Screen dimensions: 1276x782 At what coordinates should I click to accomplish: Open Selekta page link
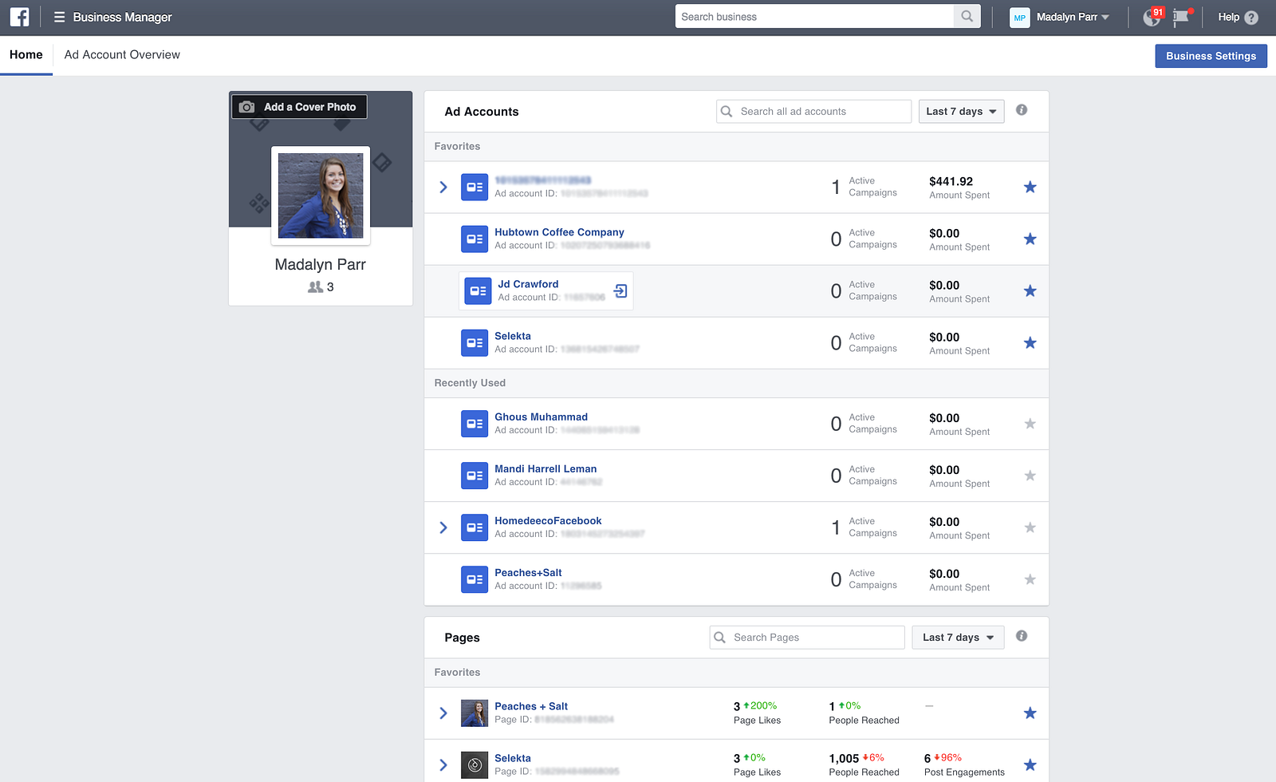pos(513,758)
